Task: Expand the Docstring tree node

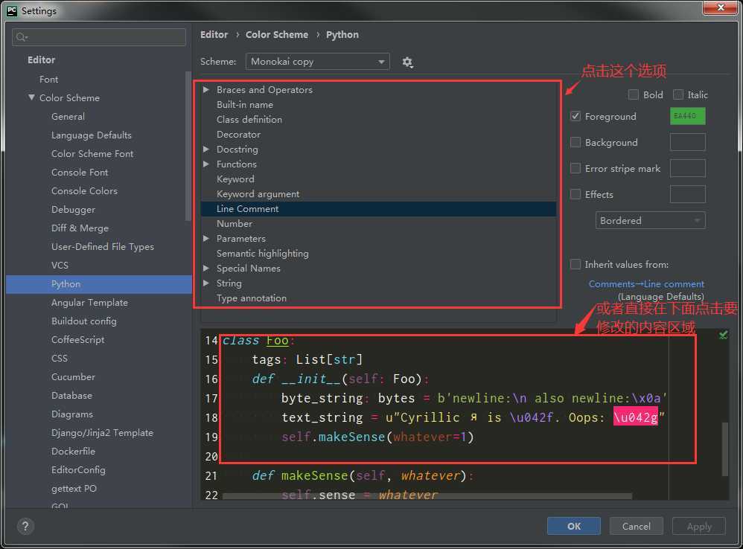Action: point(206,149)
